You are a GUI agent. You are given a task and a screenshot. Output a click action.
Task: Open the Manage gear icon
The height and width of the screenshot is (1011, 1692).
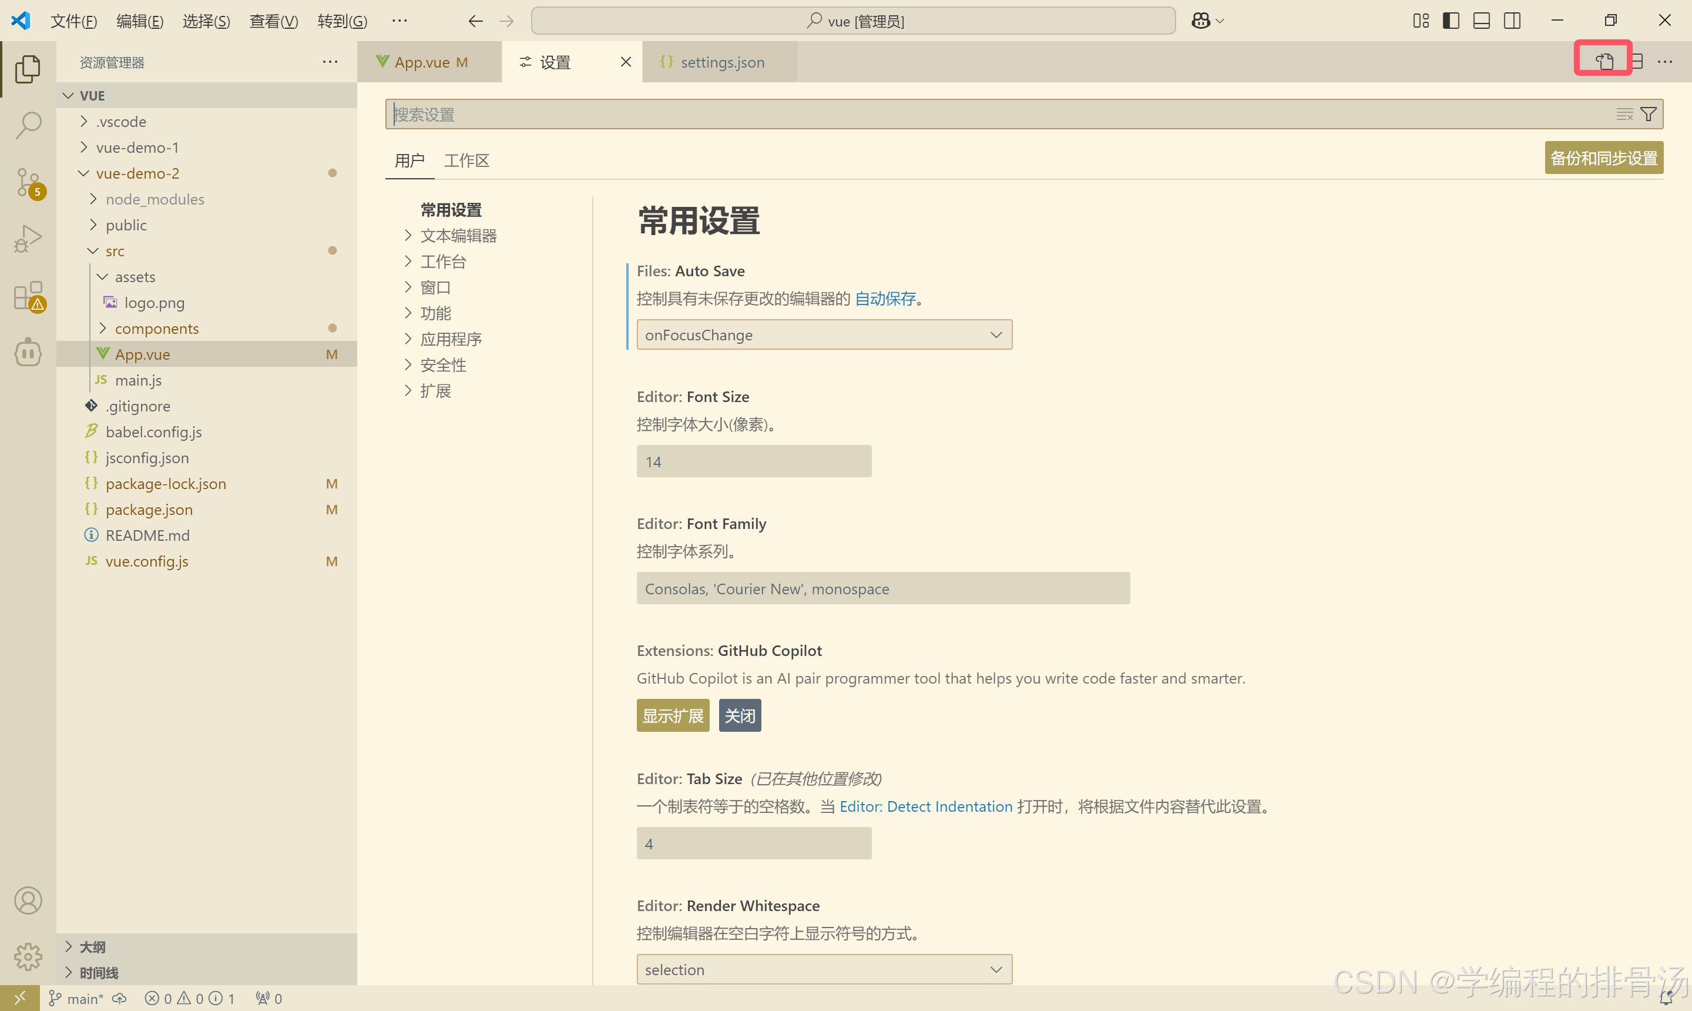pyautogui.click(x=28, y=956)
